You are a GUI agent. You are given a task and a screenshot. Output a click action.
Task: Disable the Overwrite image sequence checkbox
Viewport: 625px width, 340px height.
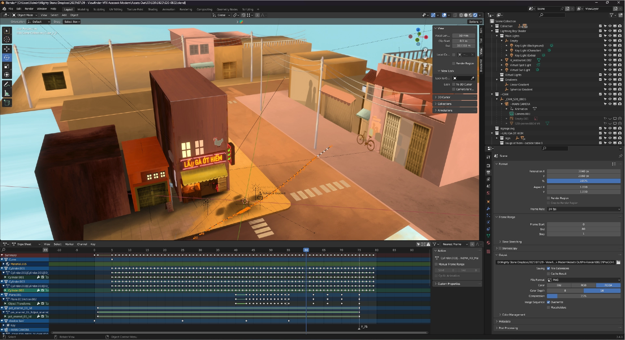point(549,302)
